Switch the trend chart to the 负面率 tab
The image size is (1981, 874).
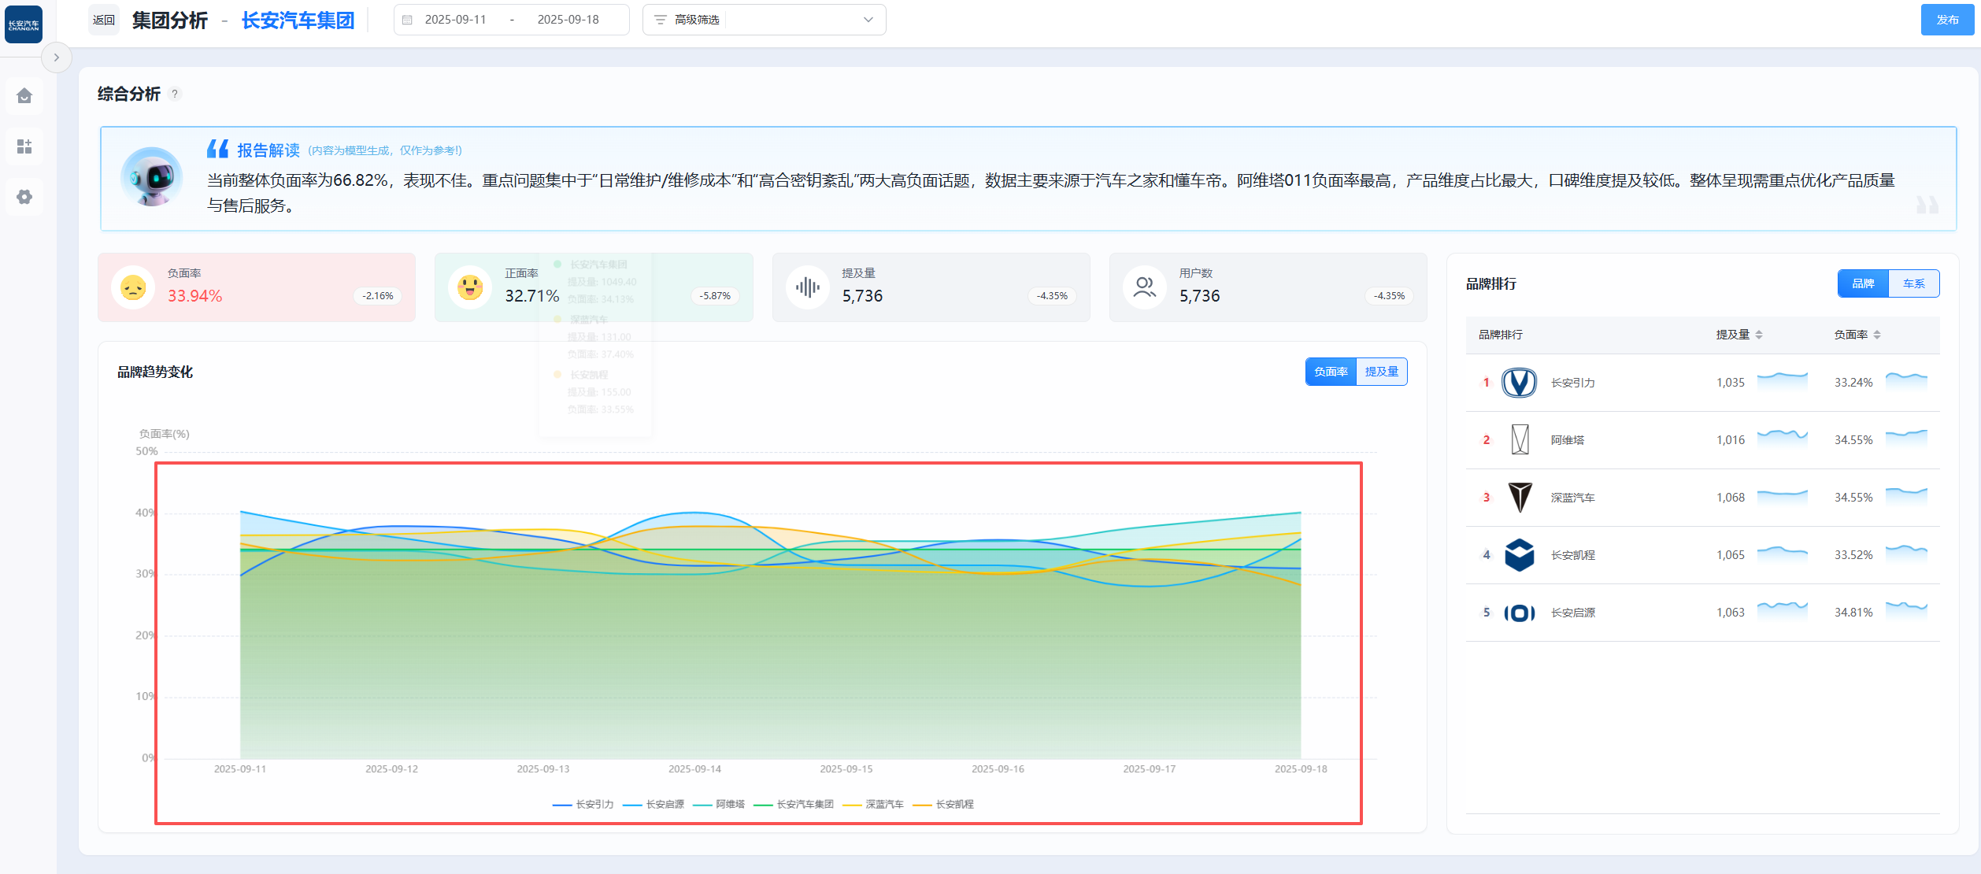[x=1331, y=372]
